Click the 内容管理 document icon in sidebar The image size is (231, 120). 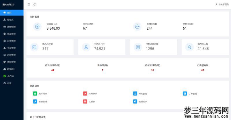point(5,55)
